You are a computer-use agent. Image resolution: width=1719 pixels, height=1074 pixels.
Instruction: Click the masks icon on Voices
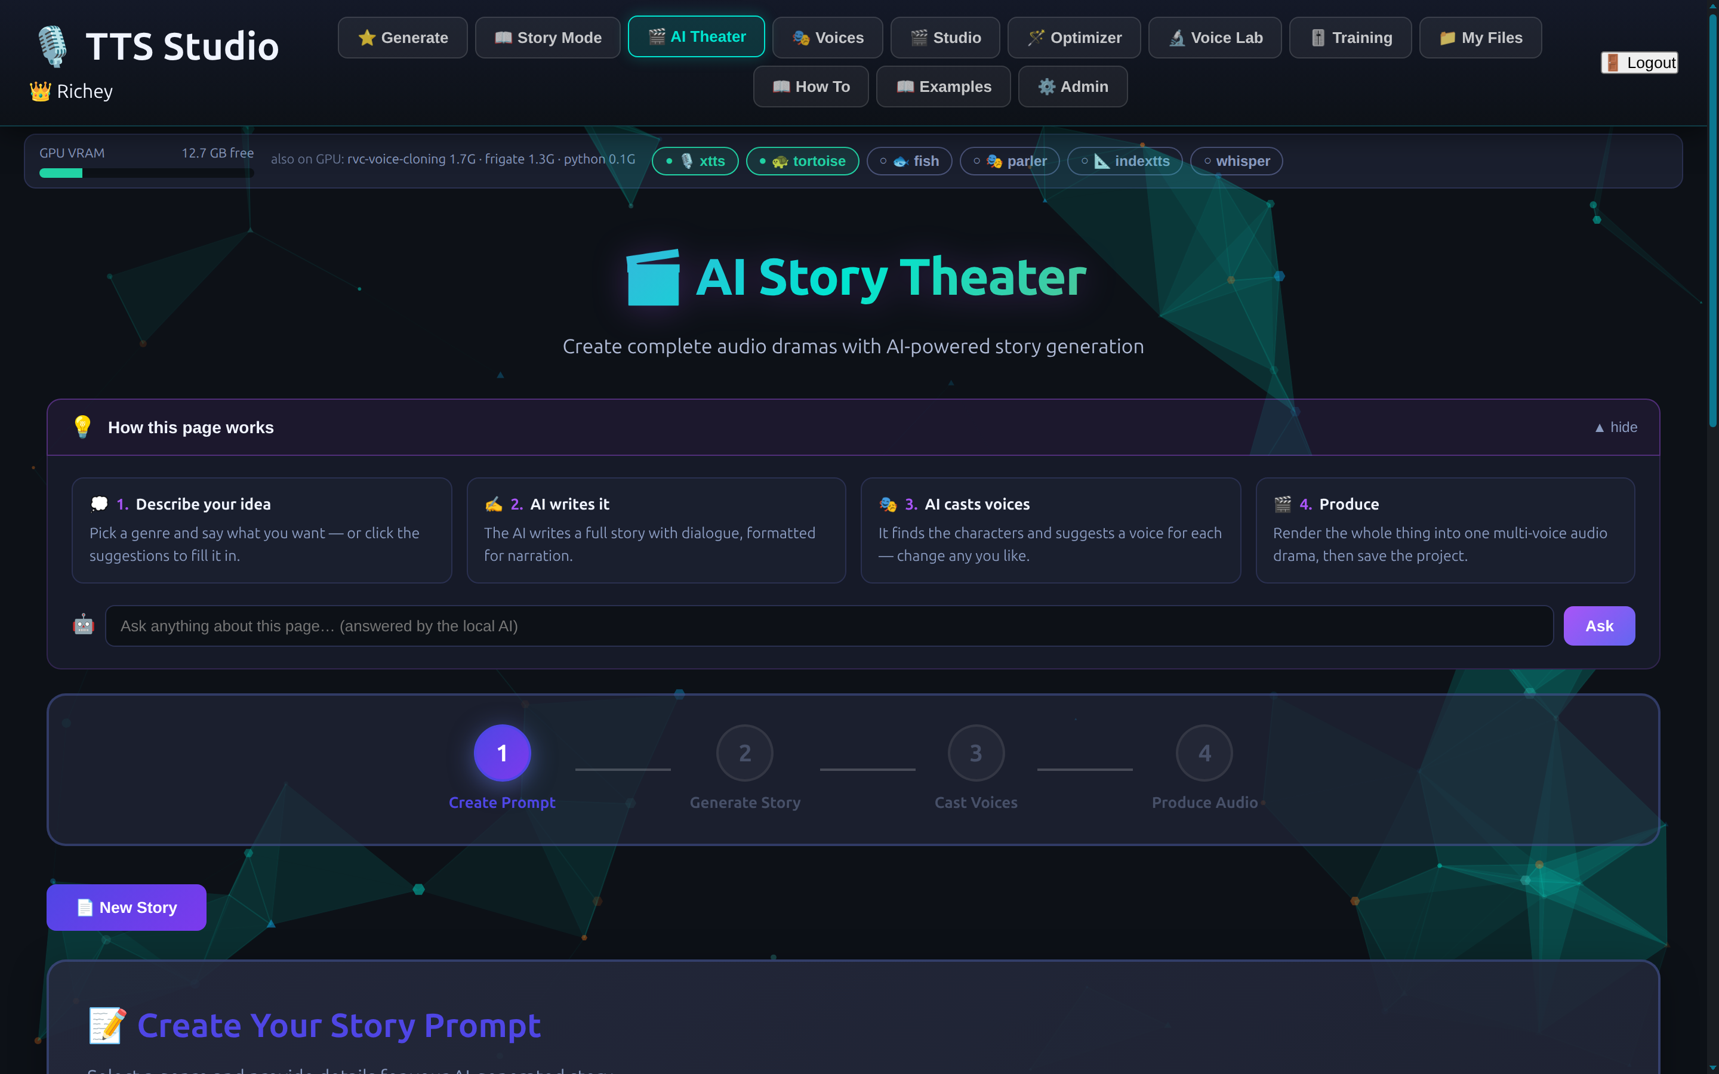(800, 38)
